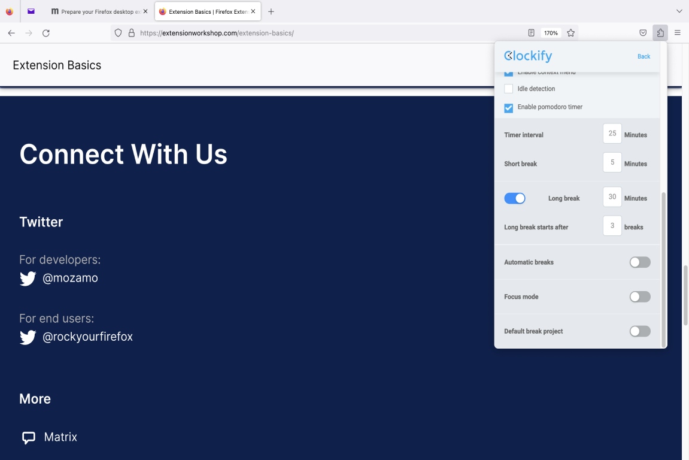
Task: Open the Matrix link
Action: tap(60, 437)
